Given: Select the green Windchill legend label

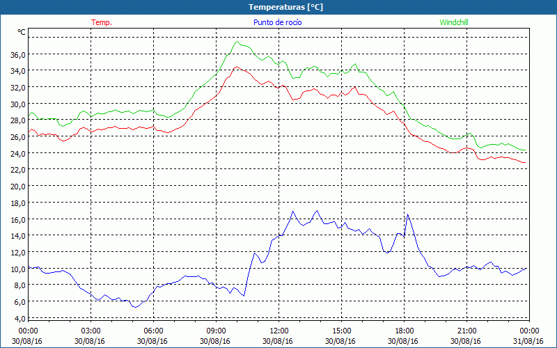Looking at the screenshot, I should click(454, 22).
